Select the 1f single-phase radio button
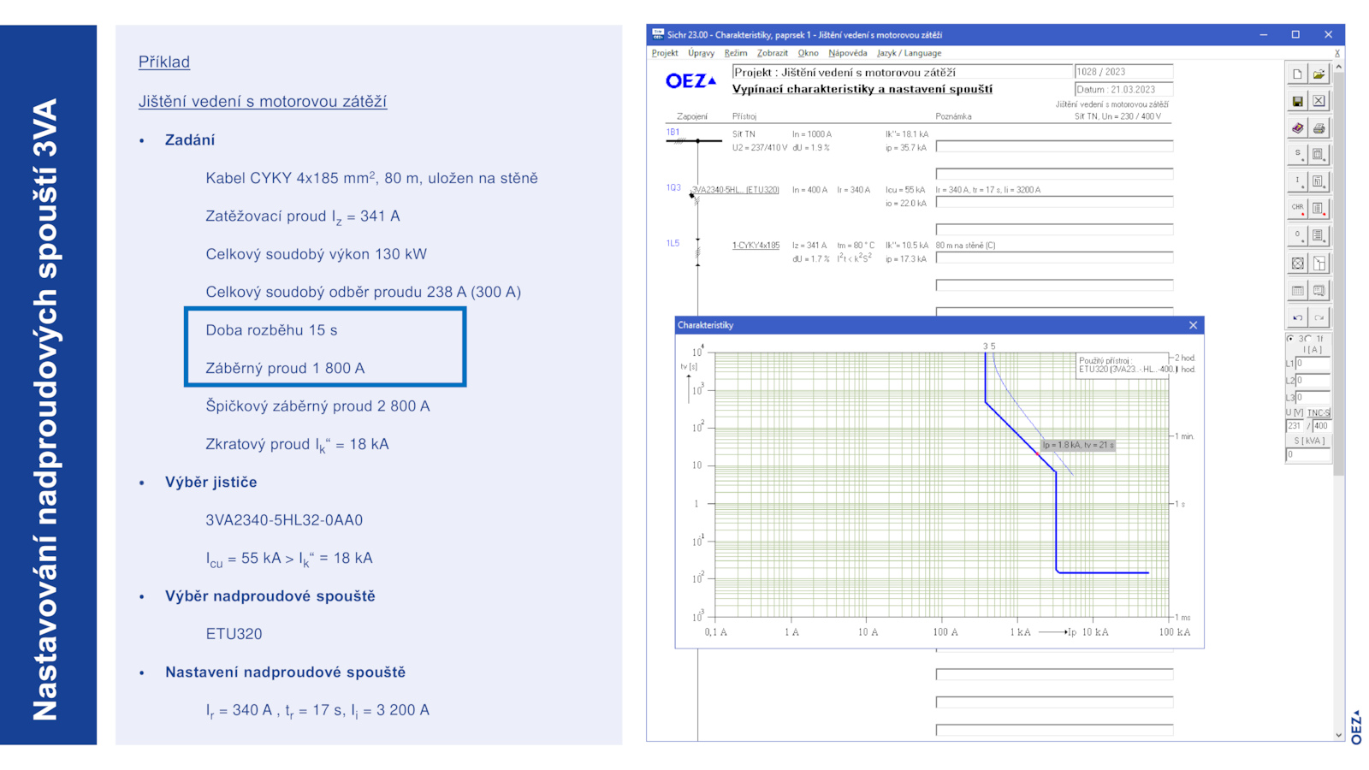Viewport: 1369px width, 770px height. coord(1309,339)
